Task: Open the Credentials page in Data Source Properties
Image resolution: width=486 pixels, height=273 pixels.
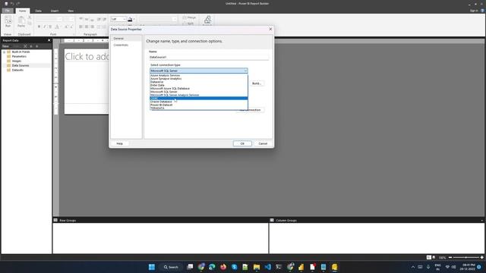Action: 126,45
